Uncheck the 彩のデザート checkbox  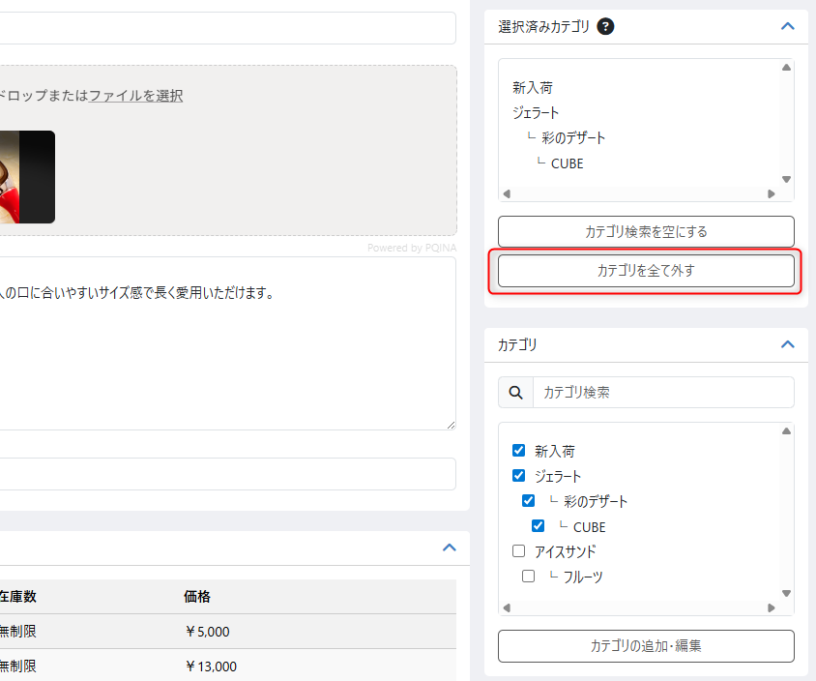pyautogui.click(x=529, y=501)
